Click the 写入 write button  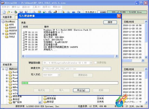(61, 90)
